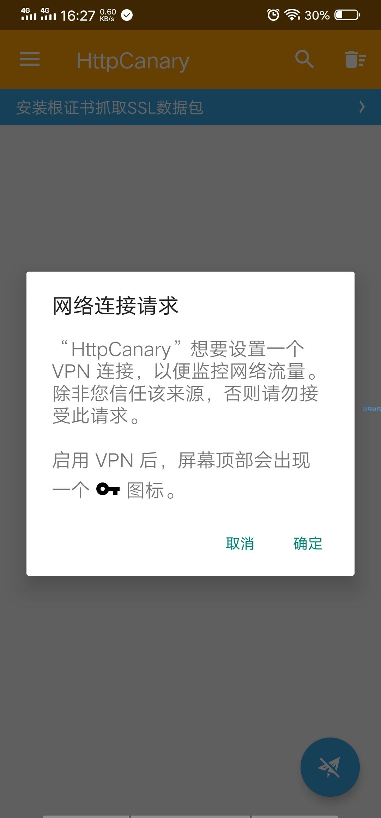
Task: Tap the 30% battery percentage text
Action: (317, 15)
